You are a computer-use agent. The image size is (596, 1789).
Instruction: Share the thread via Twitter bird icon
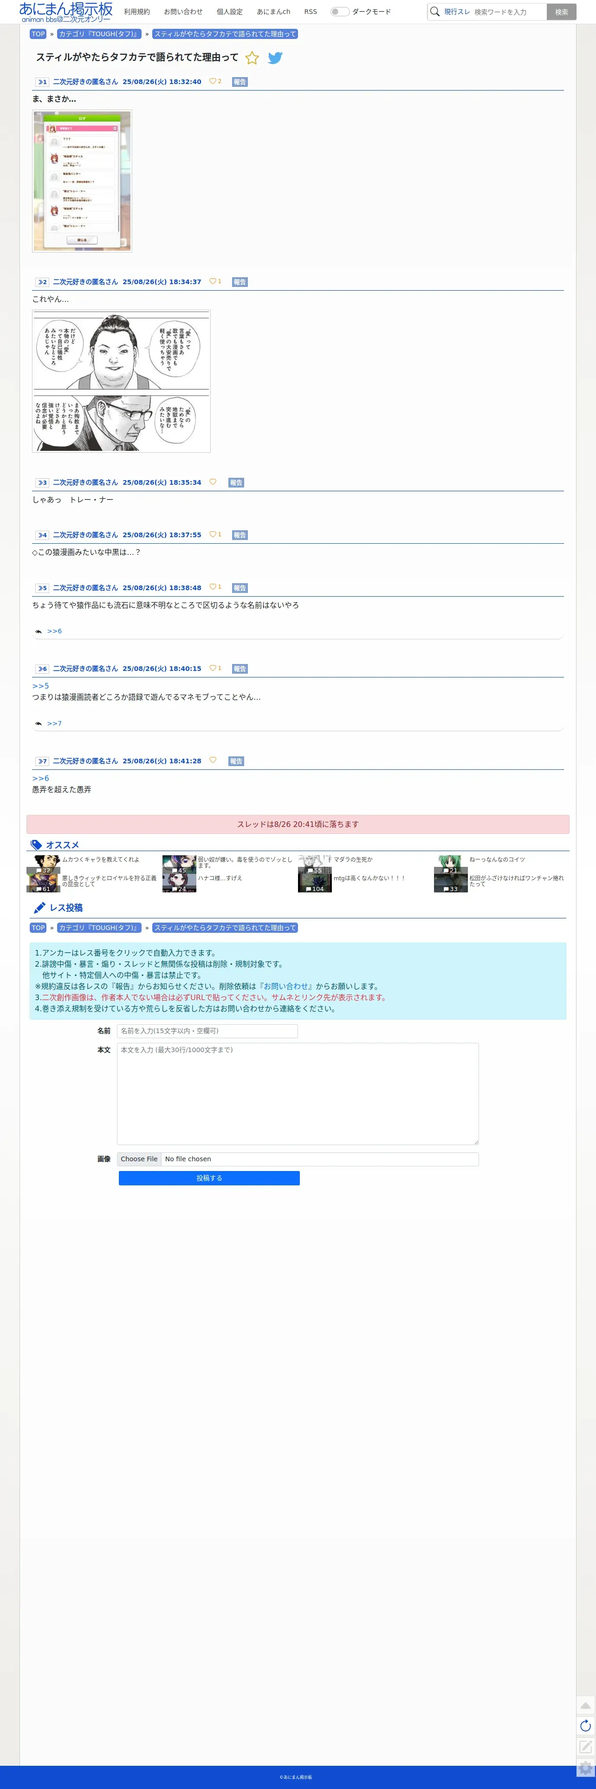click(x=275, y=59)
